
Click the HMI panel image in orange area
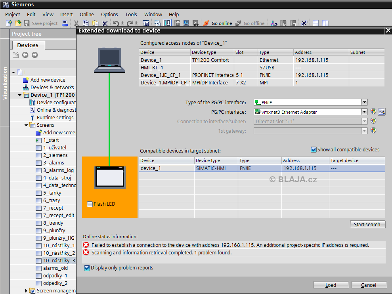pyautogui.click(x=109, y=178)
